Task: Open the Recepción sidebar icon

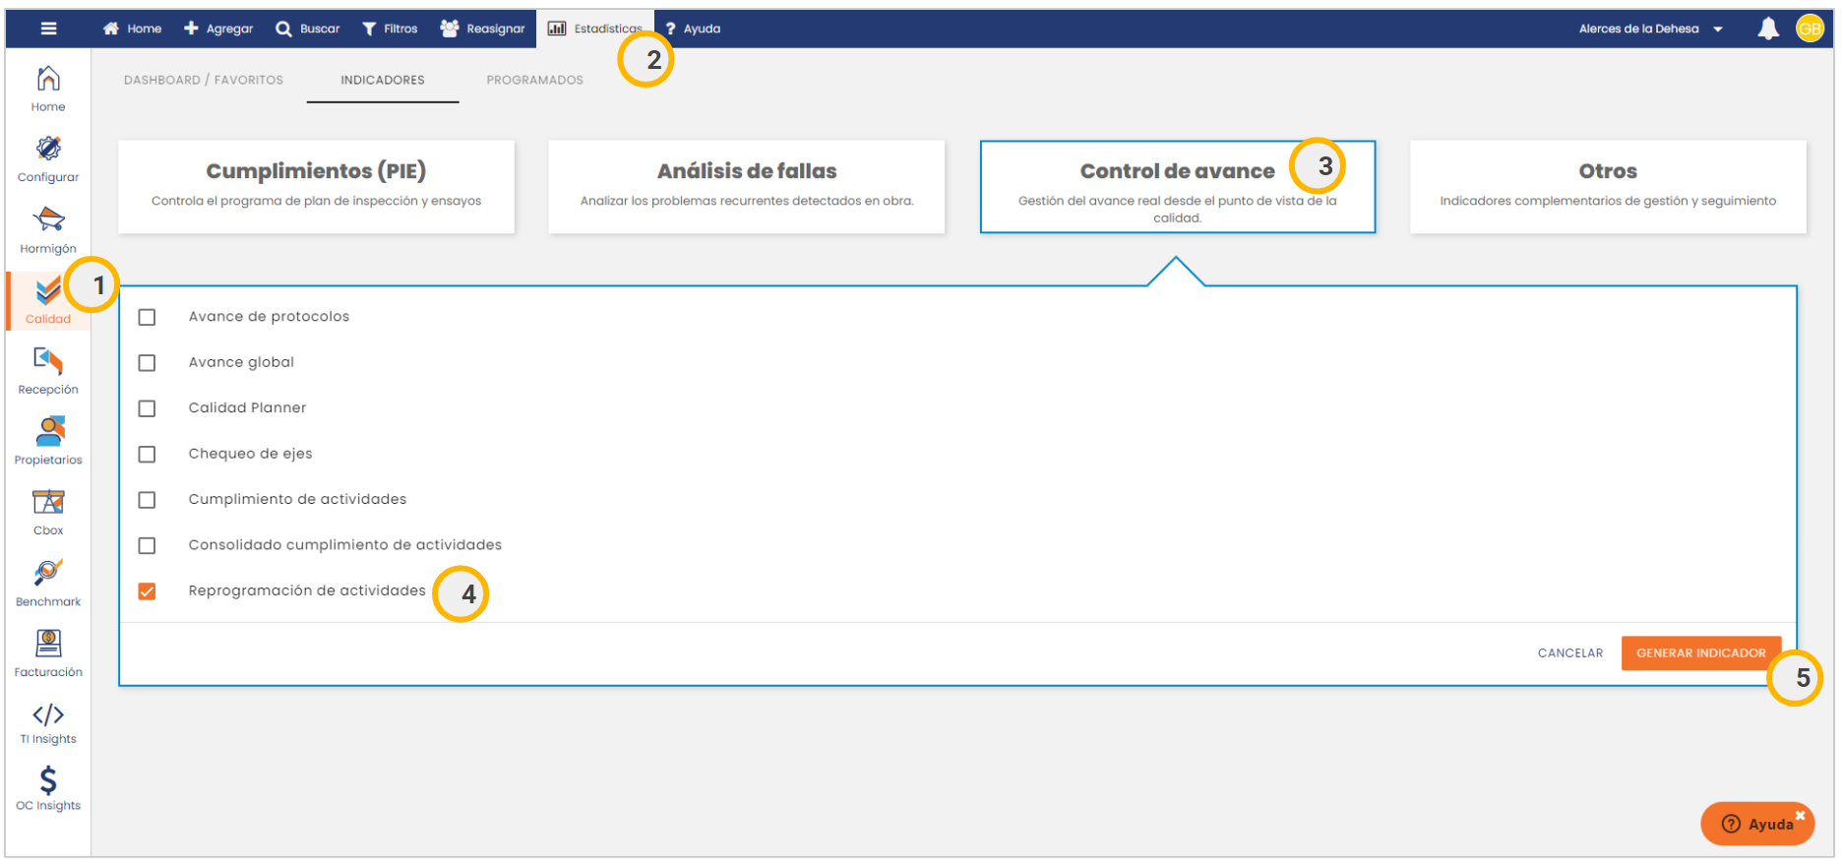Action: (x=48, y=361)
